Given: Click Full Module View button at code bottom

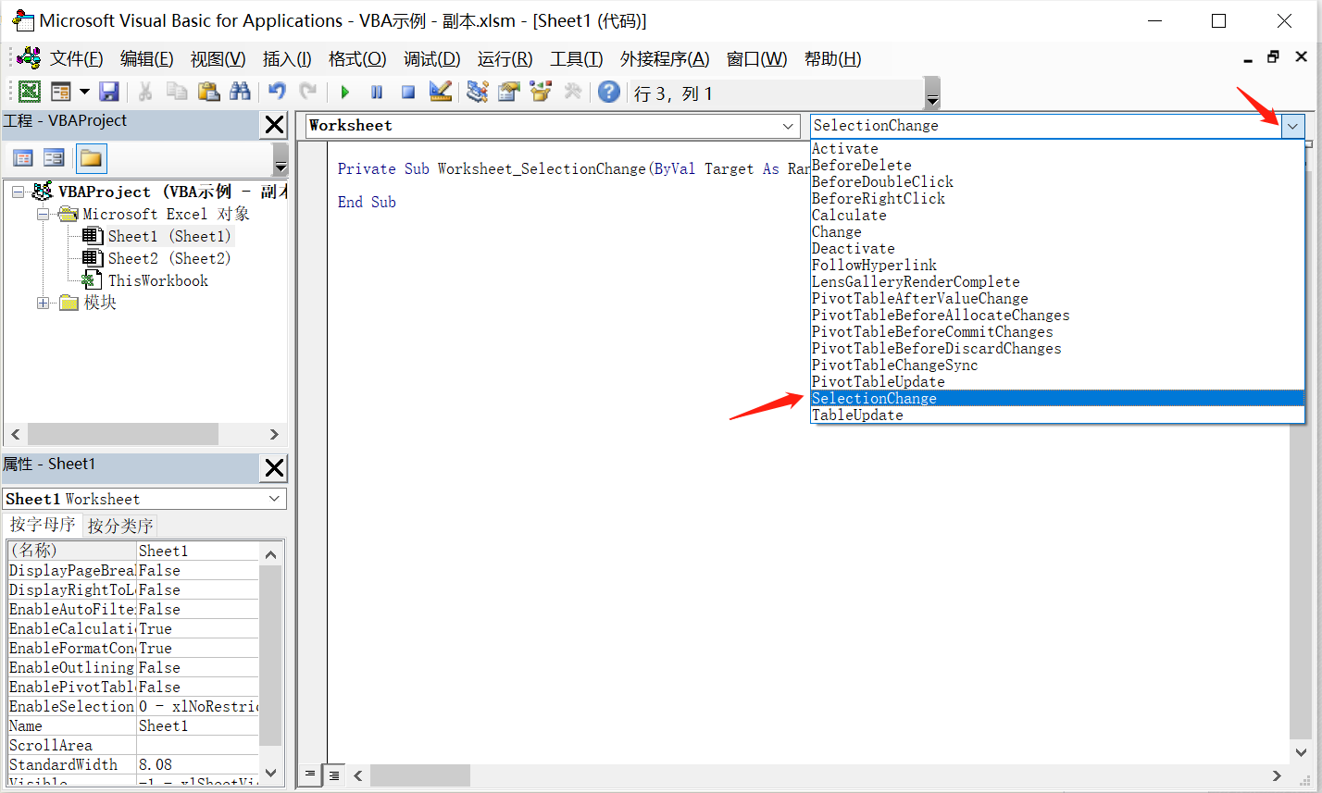Looking at the screenshot, I should (334, 774).
